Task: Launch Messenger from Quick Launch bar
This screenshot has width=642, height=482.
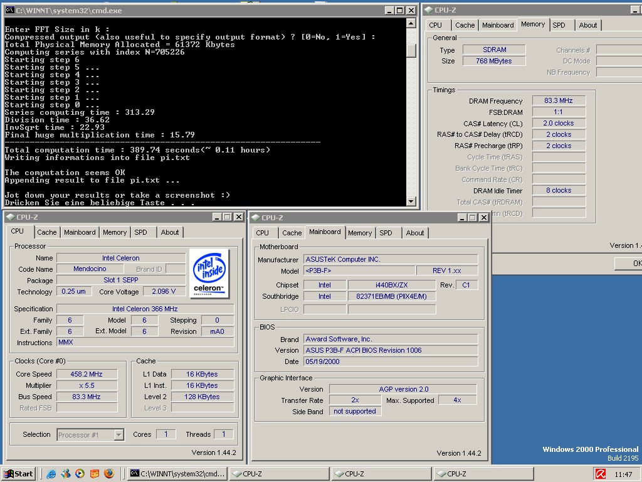Action: [65, 474]
